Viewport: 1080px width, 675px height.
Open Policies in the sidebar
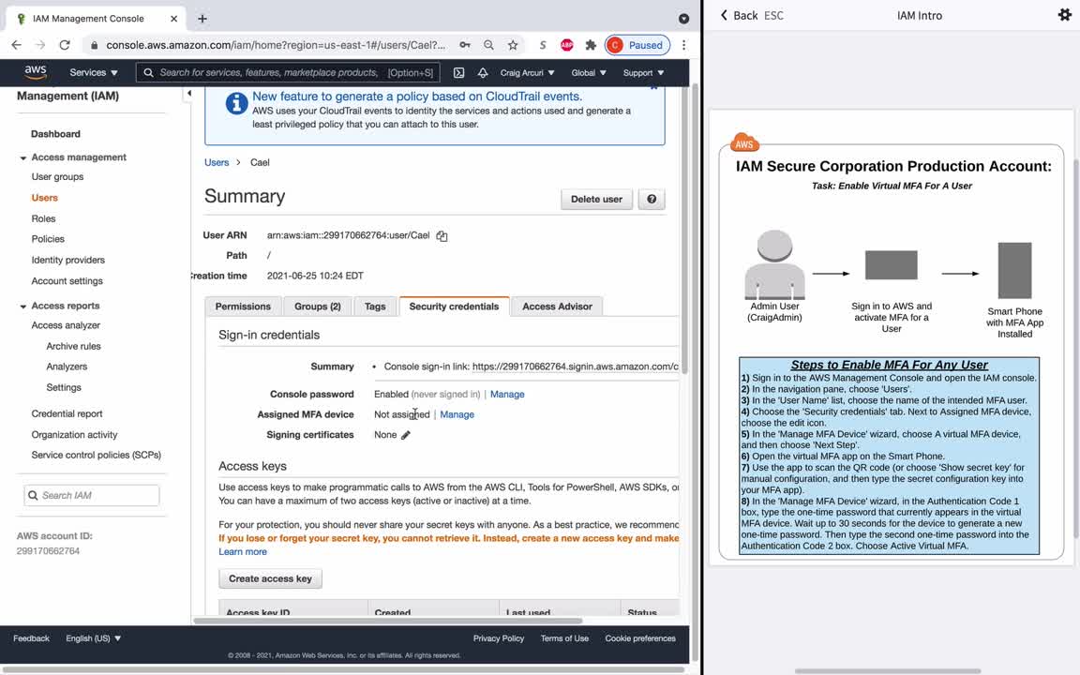[48, 239]
